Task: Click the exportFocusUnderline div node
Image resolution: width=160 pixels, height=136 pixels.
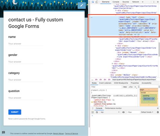Action: [x=137, y=55]
